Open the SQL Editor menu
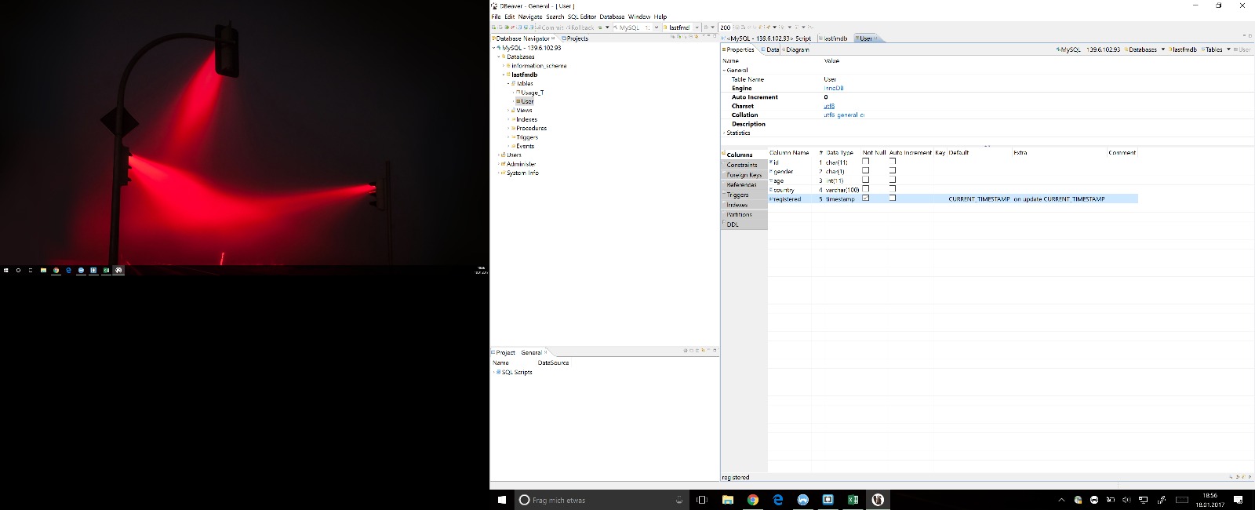 [581, 16]
